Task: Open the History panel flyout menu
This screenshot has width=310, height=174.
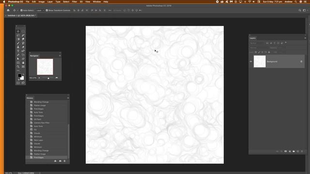Action: (68, 98)
